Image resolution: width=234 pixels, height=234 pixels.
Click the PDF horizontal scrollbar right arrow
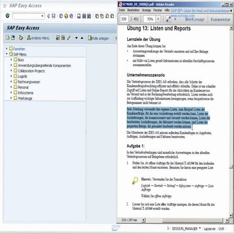[227, 220]
